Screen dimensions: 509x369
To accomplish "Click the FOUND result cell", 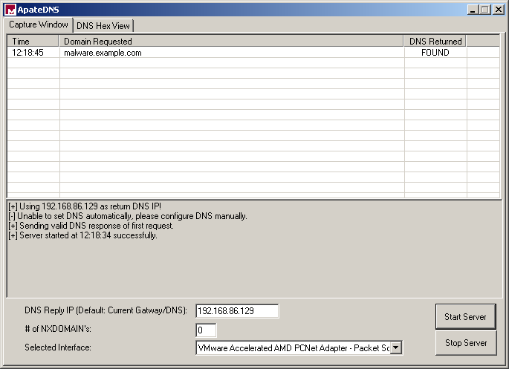I will point(435,53).
